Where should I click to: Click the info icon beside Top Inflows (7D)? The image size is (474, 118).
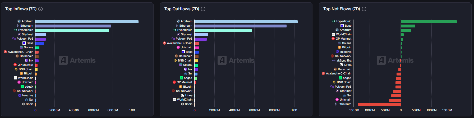pos(40,9)
